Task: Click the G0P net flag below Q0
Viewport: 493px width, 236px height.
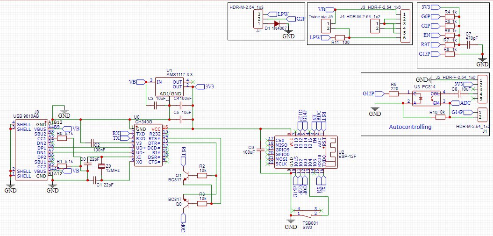Action: tap(184, 222)
